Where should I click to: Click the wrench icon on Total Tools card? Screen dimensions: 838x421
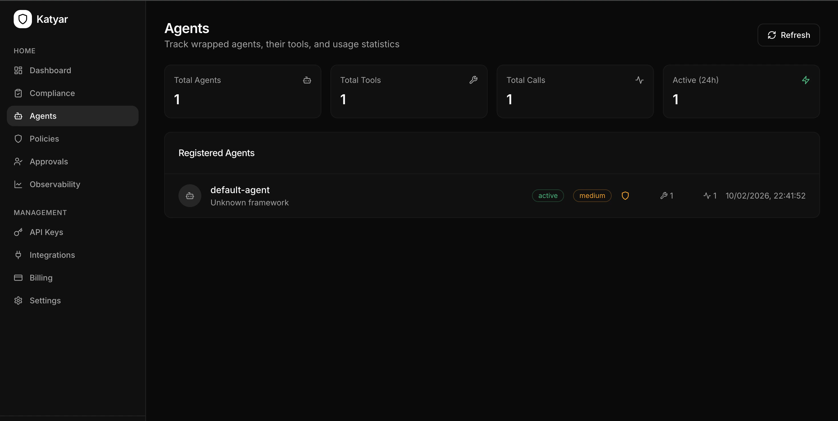(x=474, y=80)
